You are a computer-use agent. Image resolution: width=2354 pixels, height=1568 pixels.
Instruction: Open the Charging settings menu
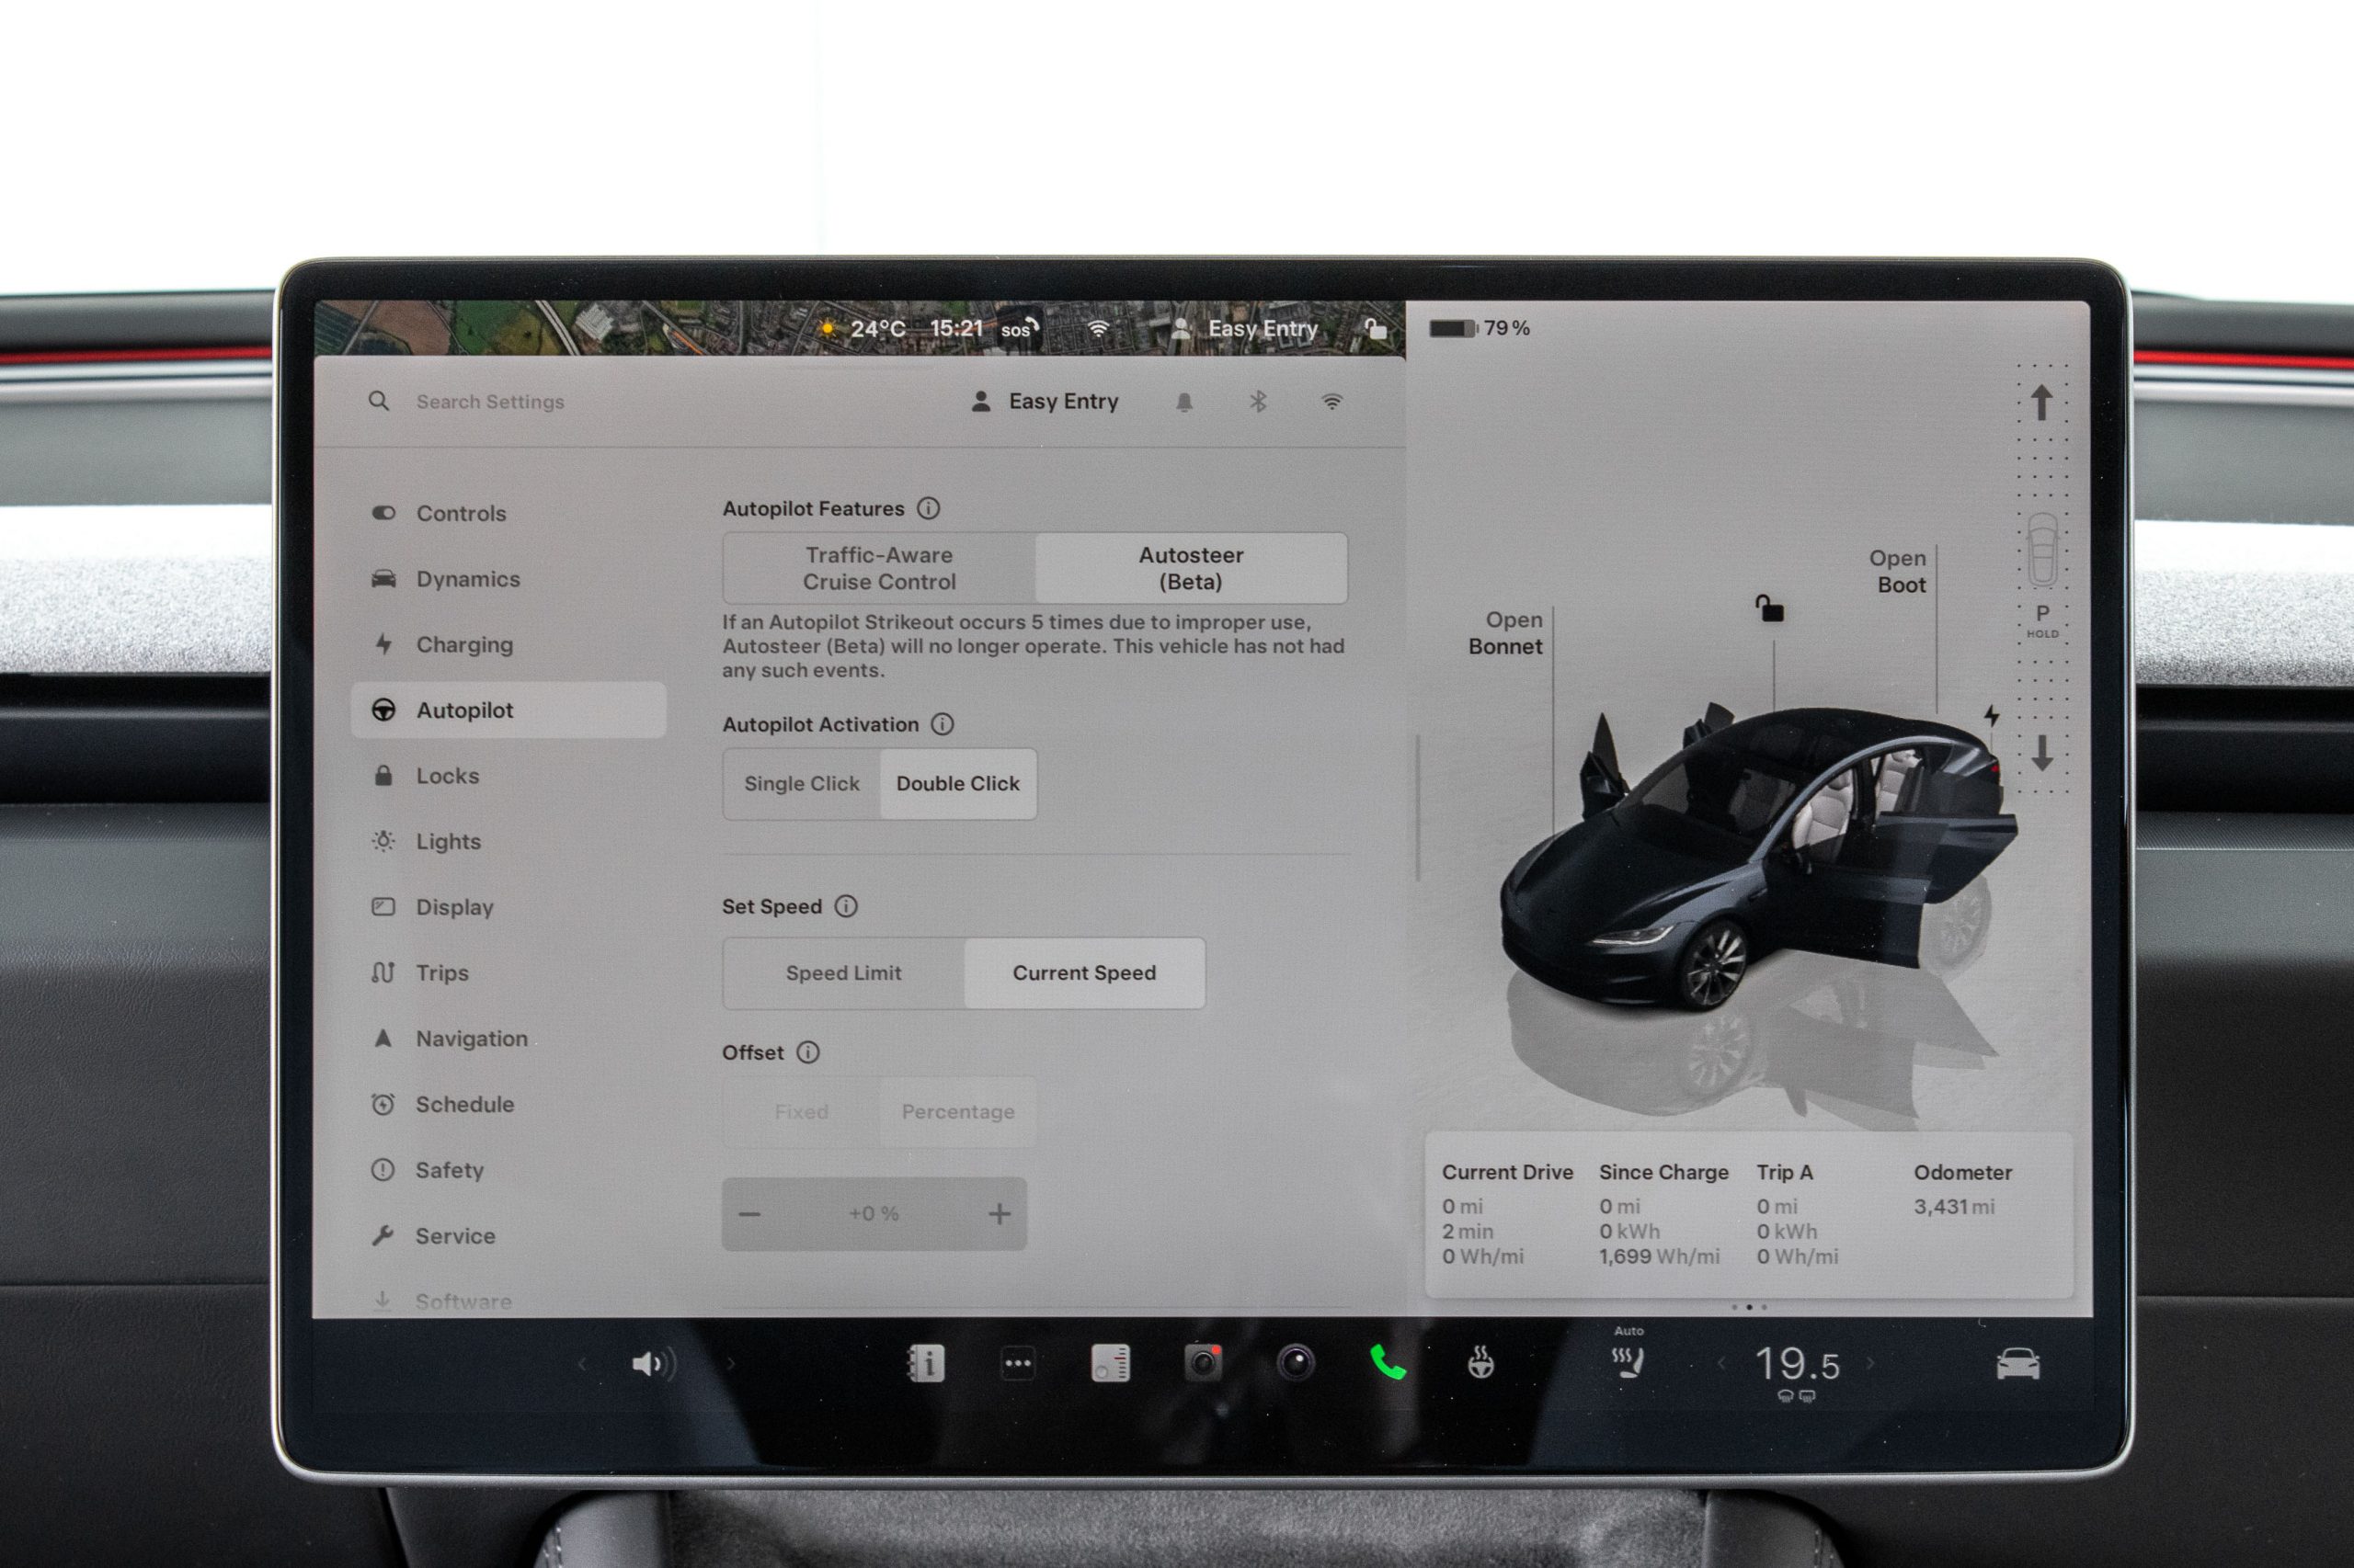point(464,645)
